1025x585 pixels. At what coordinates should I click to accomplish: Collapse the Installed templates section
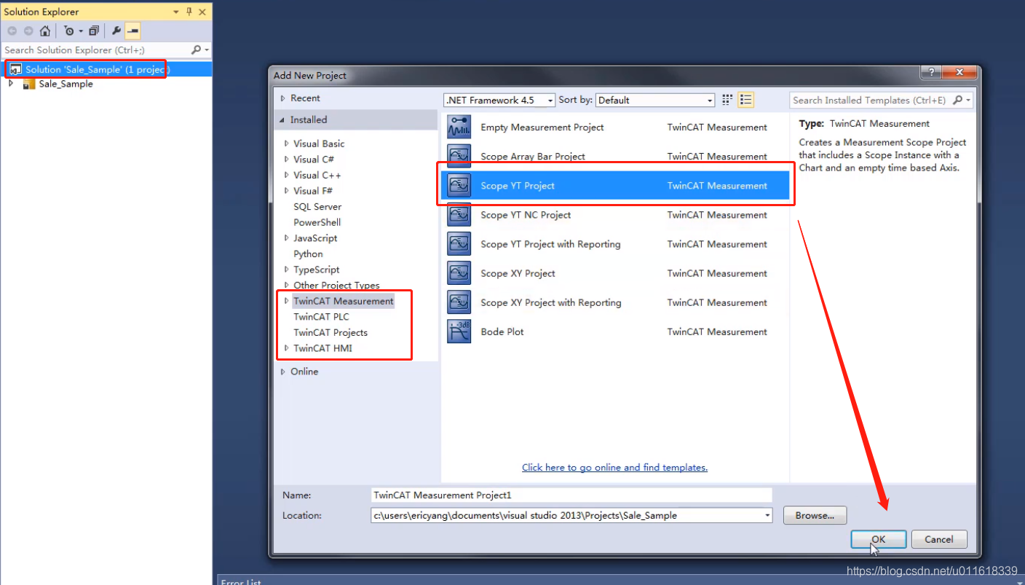coord(282,120)
